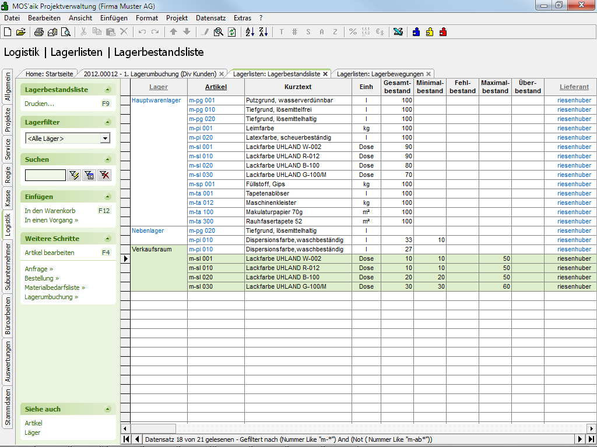597x447 pixels.
Task: Click the blue user icon in toolbar
Action: (416, 32)
